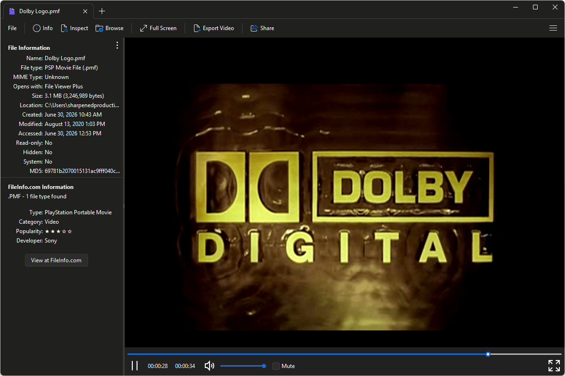This screenshot has height=376, width=565.
Task: Open Browse folder icon in toolbar
Action: (x=99, y=28)
